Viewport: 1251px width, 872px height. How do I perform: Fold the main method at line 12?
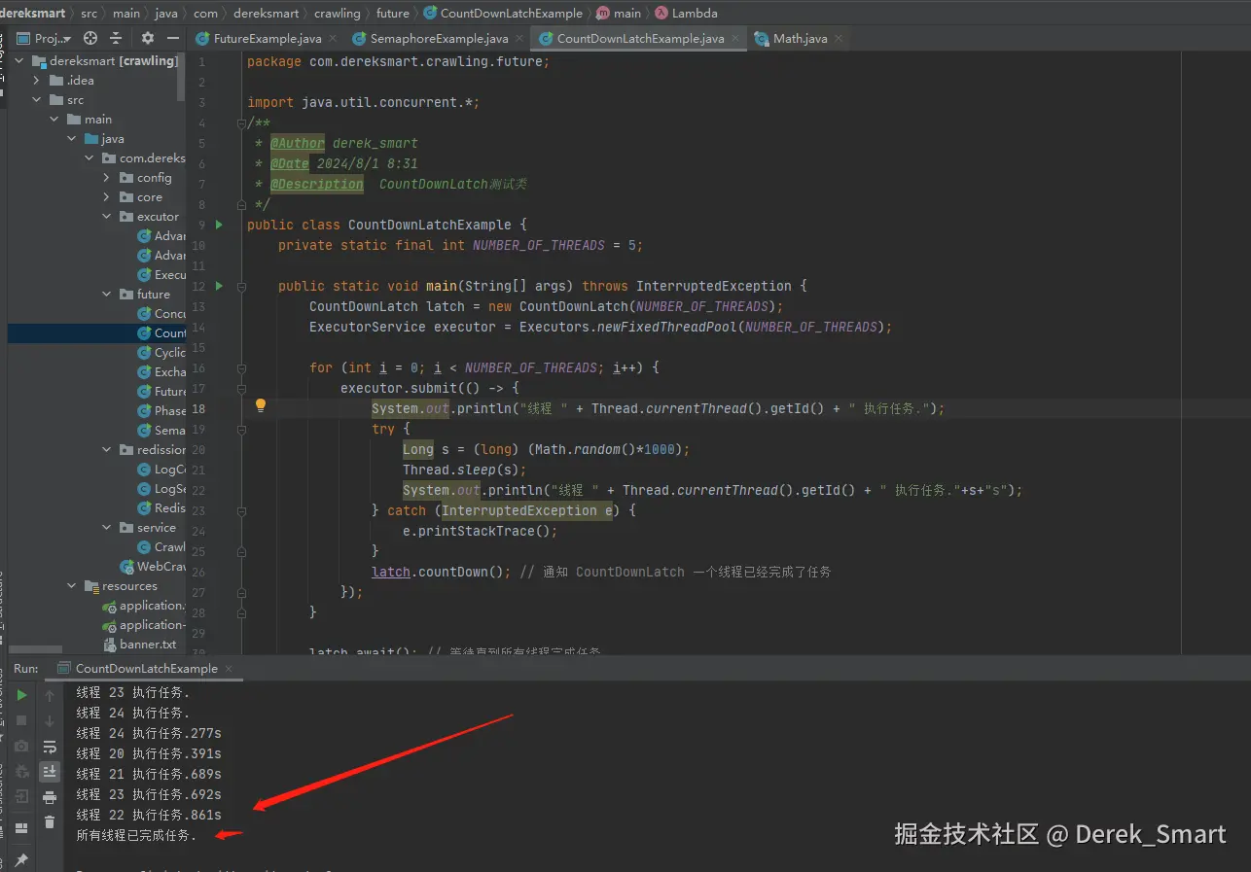[x=241, y=286]
